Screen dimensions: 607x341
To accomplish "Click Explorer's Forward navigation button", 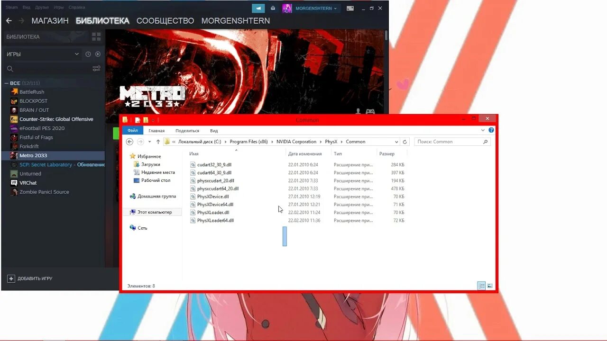I will [140, 142].
